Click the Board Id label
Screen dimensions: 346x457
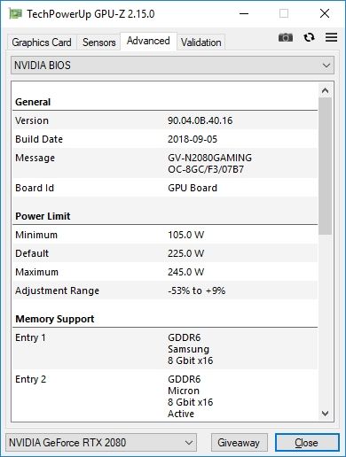(35, 188)
